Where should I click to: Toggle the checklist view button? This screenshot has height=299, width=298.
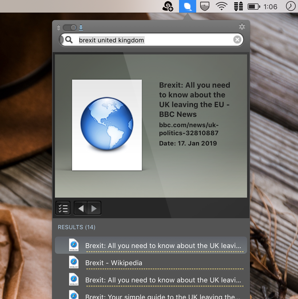(x=63, y=208)
